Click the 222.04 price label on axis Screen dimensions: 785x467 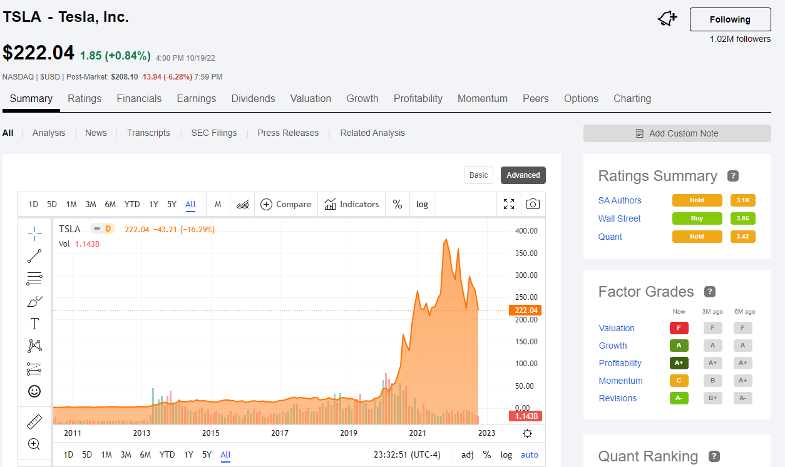(525, 310)
